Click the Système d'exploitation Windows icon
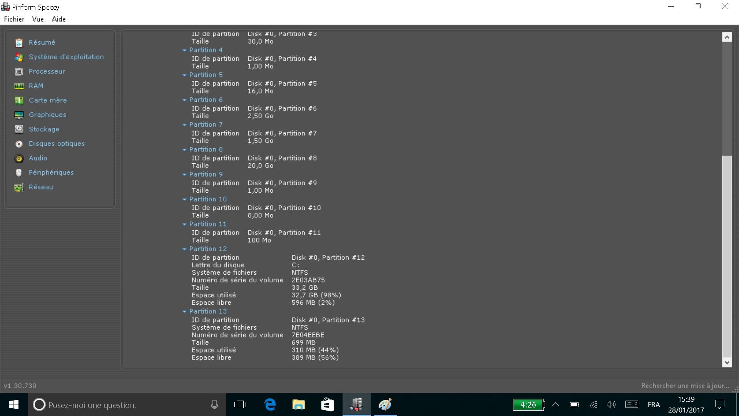The height and width of the screenshot is (416, 739). 19,57
